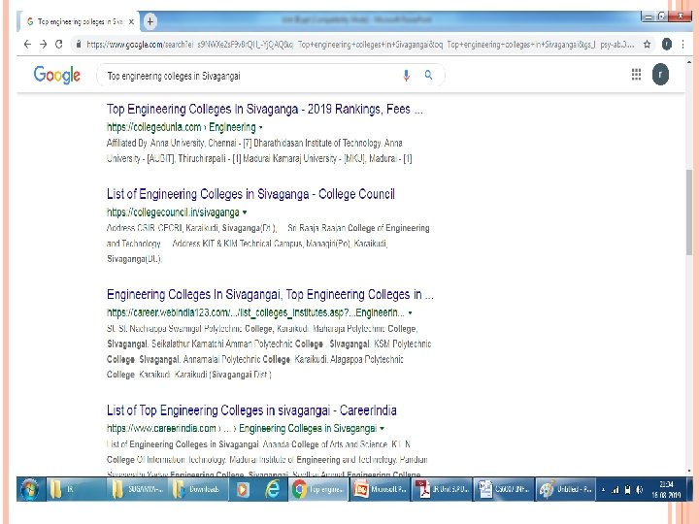
Task: Launch the media player taskbar icon
Action: coord(243,489)
